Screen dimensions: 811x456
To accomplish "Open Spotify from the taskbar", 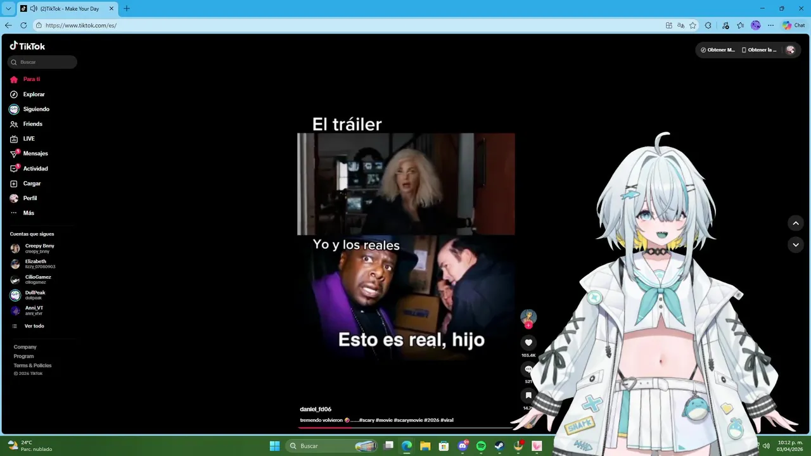I will 481,446.
